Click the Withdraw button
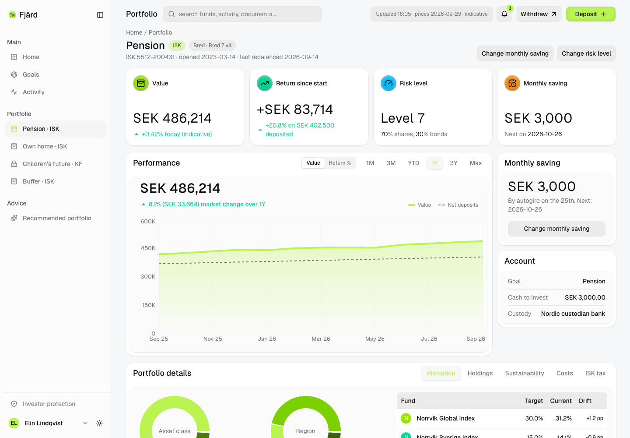 coord(539,14)
